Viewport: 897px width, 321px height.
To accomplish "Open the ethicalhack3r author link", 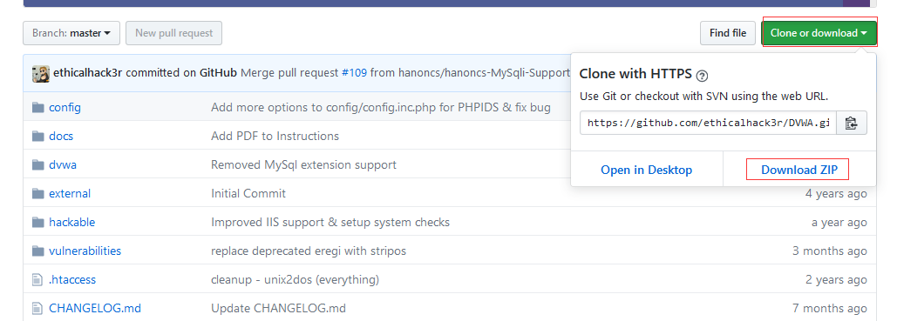I will pos(88,73).
